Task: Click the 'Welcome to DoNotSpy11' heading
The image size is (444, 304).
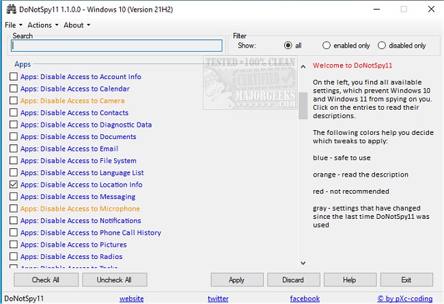Action: 352,65
